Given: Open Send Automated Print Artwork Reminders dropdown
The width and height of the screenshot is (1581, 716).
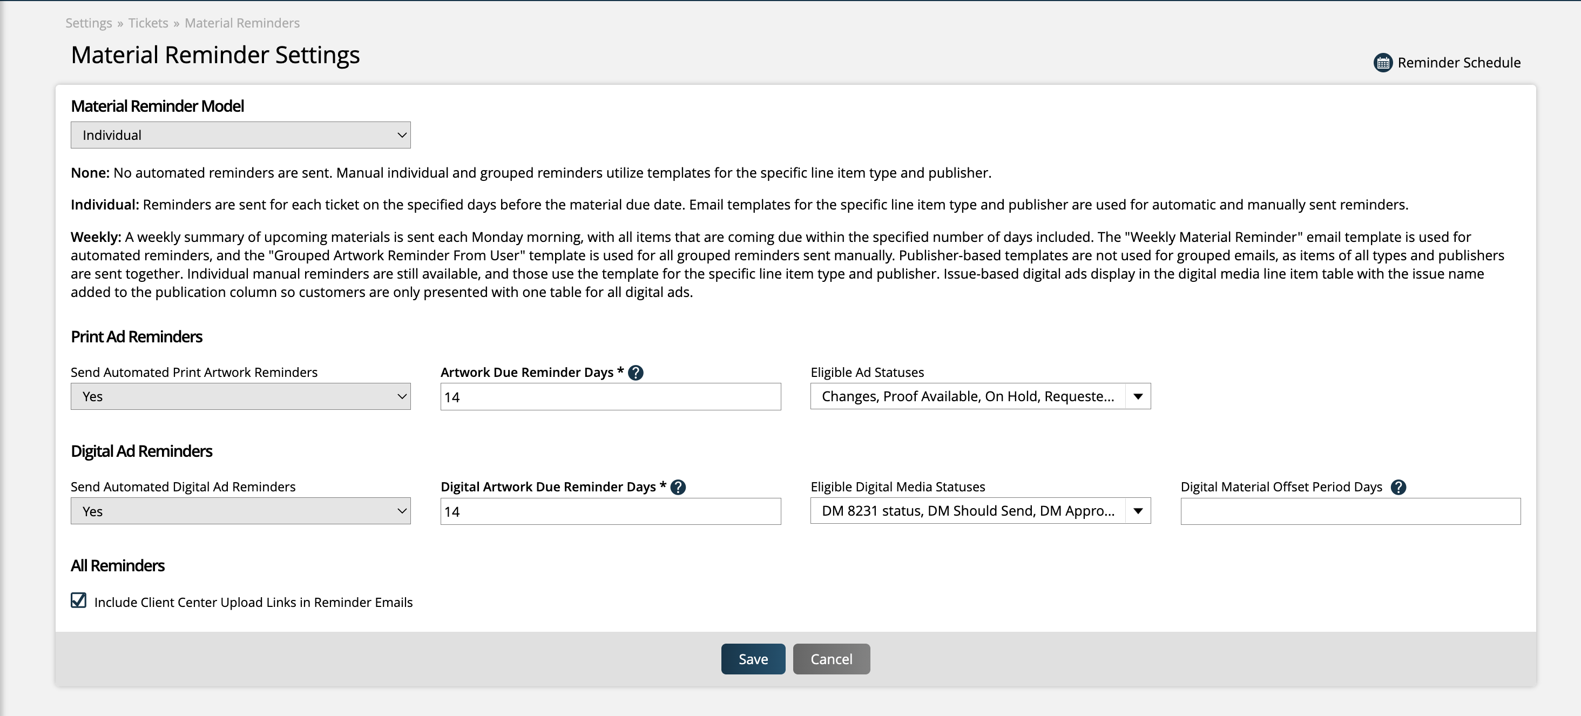Looking at the screenshot, I should click(241, 396).
